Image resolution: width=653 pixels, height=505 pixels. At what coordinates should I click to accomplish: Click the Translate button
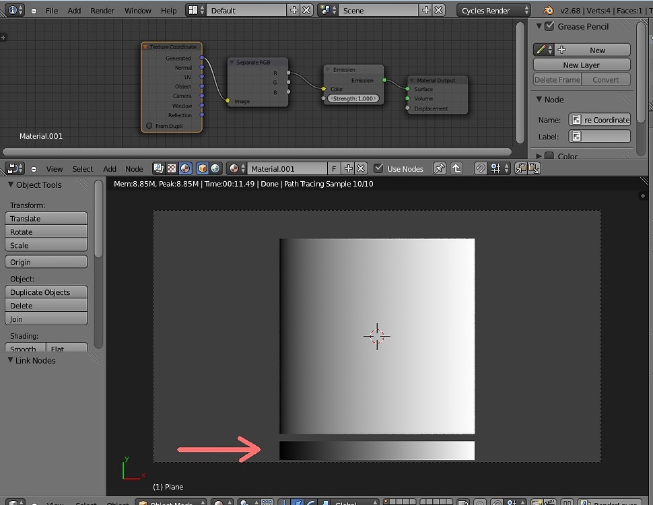46,218
